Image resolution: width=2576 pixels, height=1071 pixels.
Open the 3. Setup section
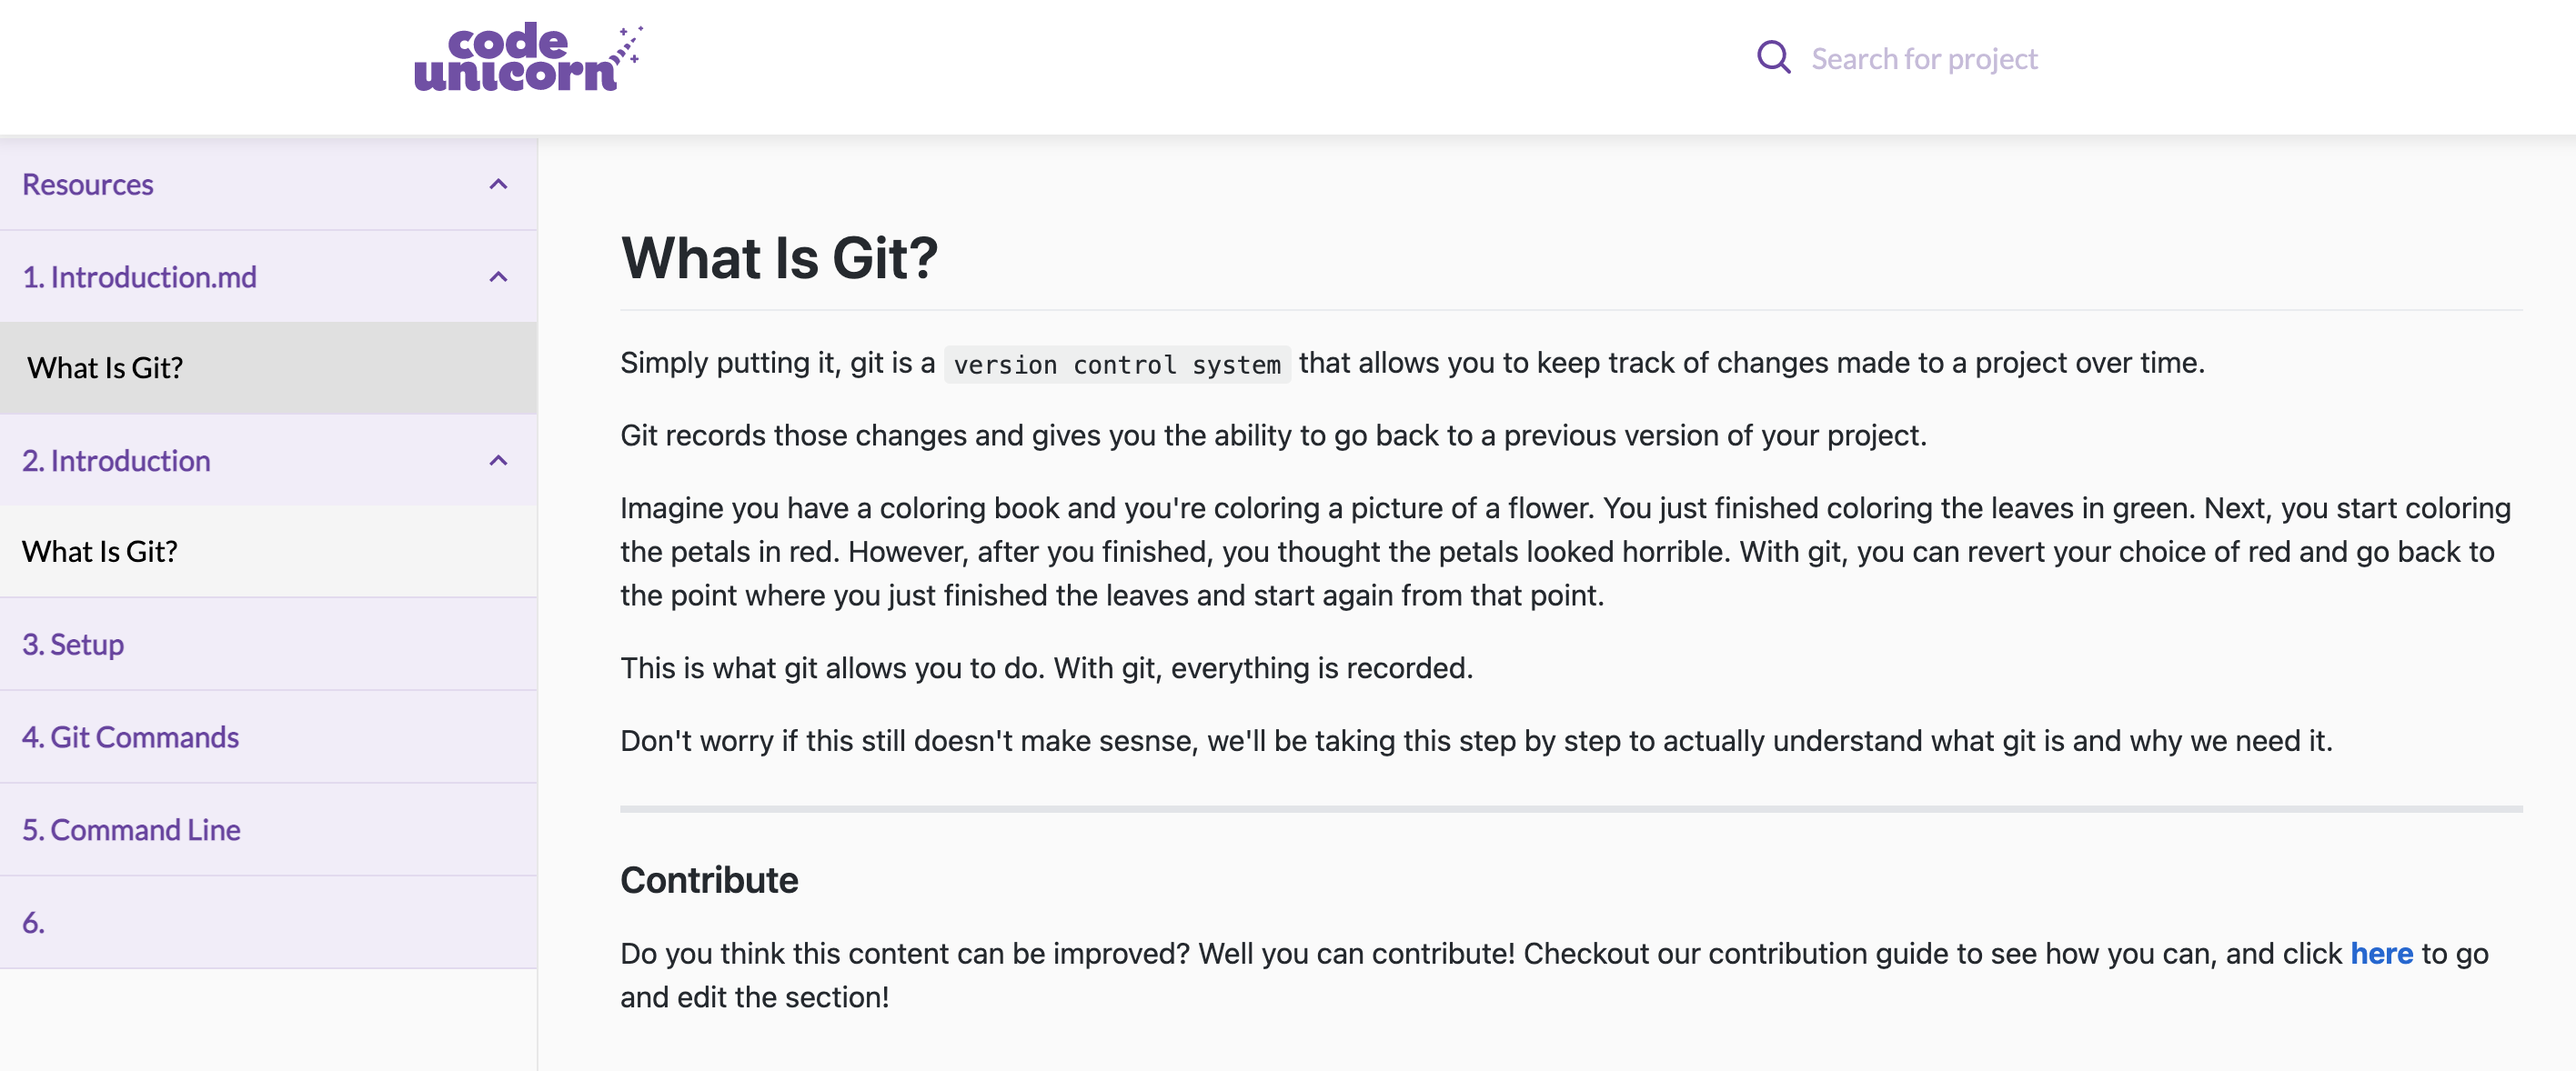(73, 645)
